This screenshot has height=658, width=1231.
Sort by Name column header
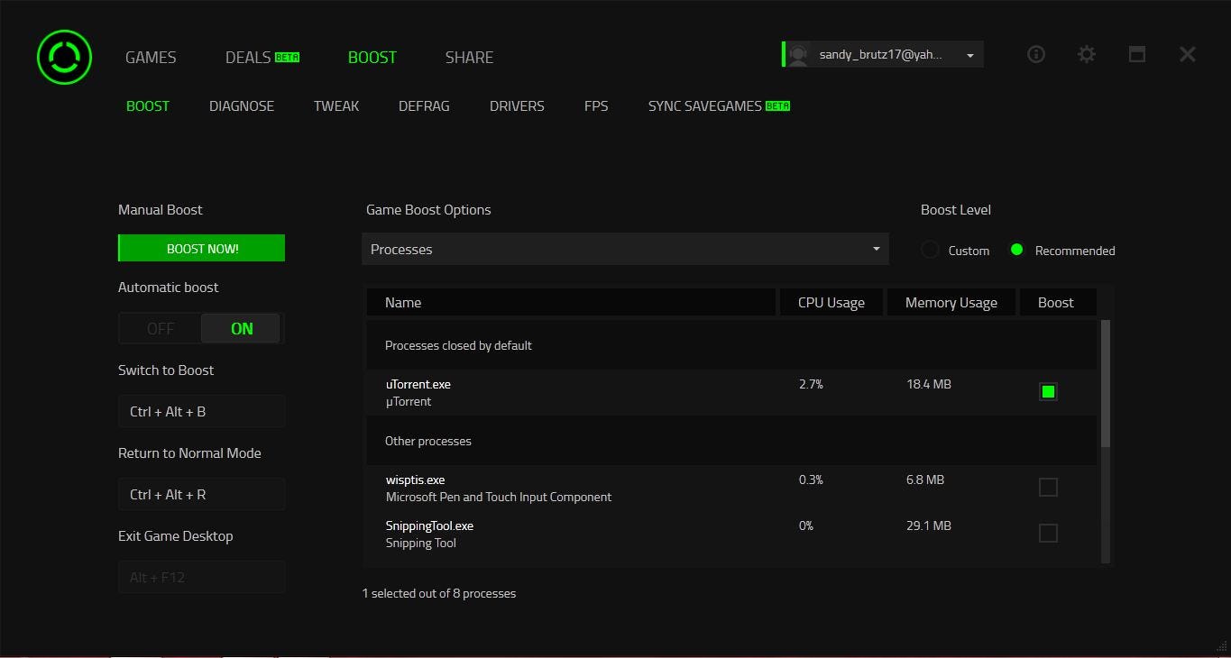pos(571,302)
